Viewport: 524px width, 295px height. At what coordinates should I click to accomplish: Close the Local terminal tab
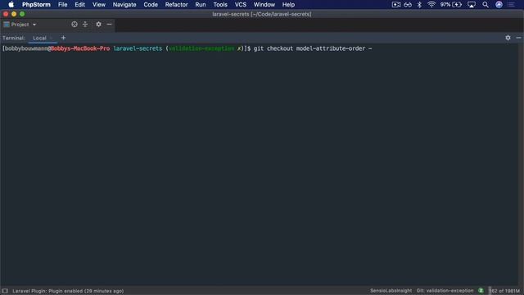point(51,39)
